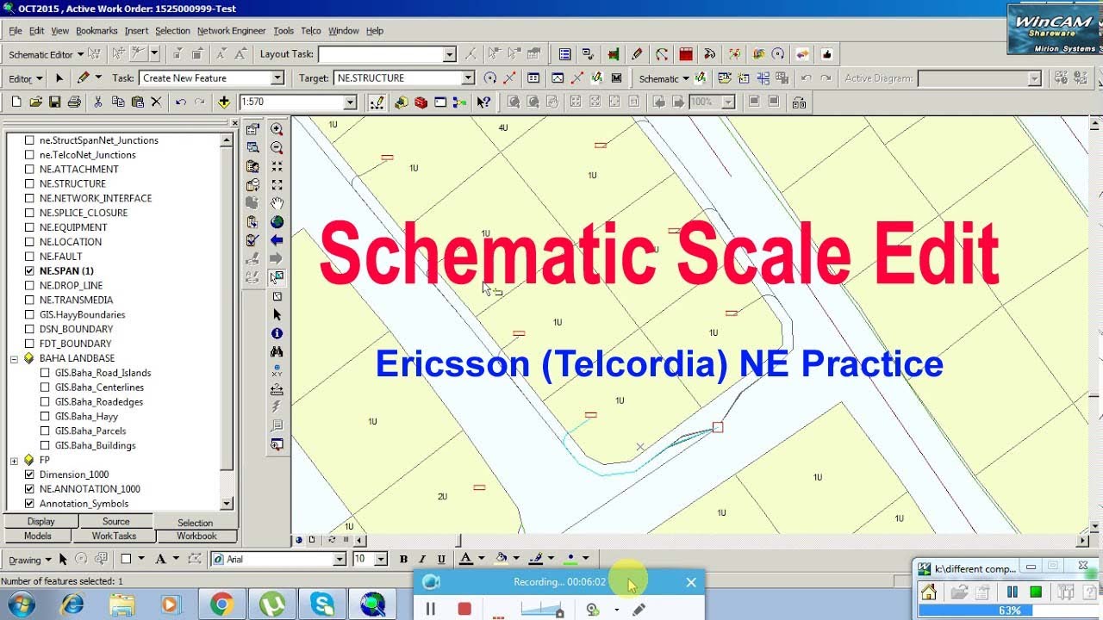The image size is (1103, 620).
Task: Check the GIS.Baha_Buildings checkbox
Action: coord(45,445)
